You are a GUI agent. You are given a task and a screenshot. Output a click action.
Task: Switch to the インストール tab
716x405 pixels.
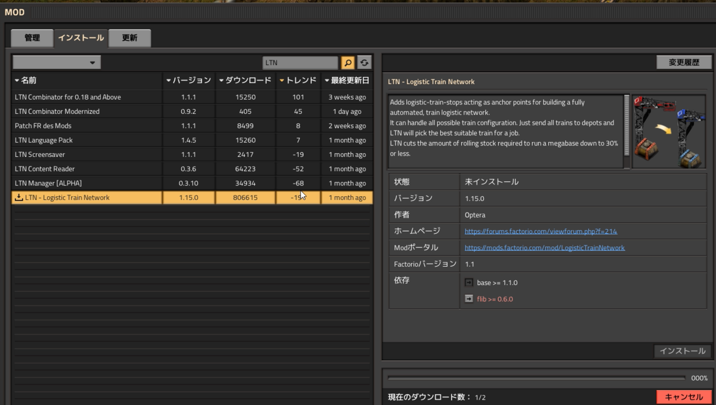(81, 38)
